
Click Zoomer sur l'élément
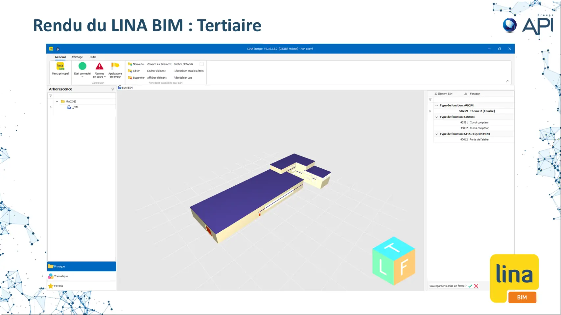click(x=159, y=64)
